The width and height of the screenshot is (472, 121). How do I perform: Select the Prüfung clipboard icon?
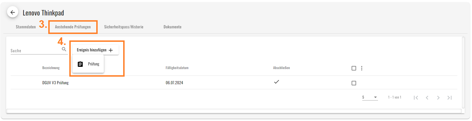point(80,64)
